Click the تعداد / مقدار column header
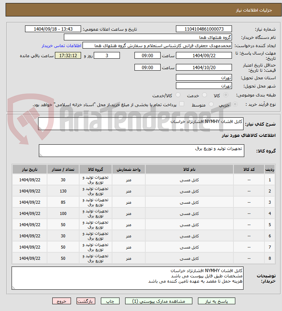The height and width of the screenshot is (311, 282). coord(63,169)
